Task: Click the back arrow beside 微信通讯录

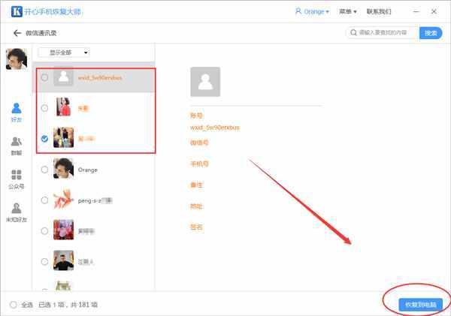Action: click(17, 33)
